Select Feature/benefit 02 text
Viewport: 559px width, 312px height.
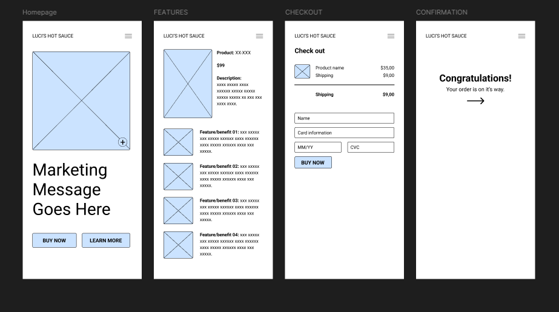coord(230,176)
